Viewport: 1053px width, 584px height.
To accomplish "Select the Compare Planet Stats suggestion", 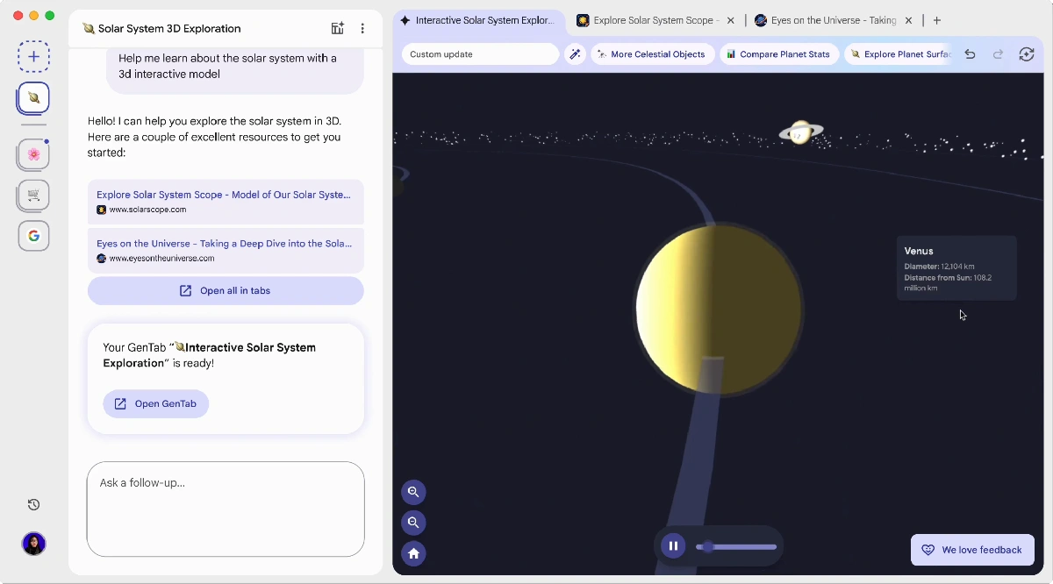I will (x=778, y=54).
